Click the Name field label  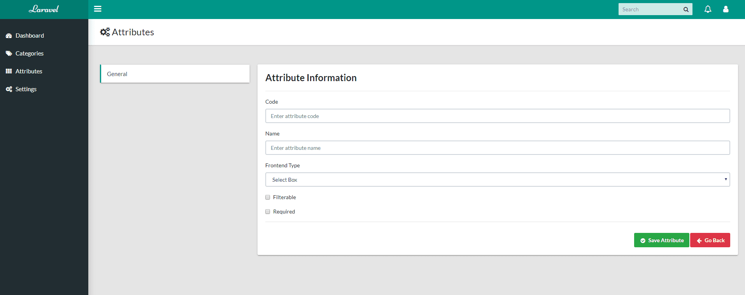[x=272, y=134]
